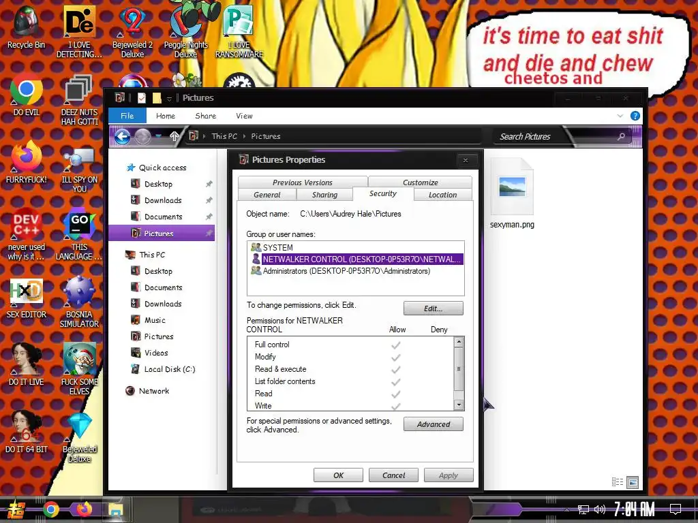Viewport: 698px width, 523px height.
Task: Open the Share ribbon tab
Action: (205, 116)
